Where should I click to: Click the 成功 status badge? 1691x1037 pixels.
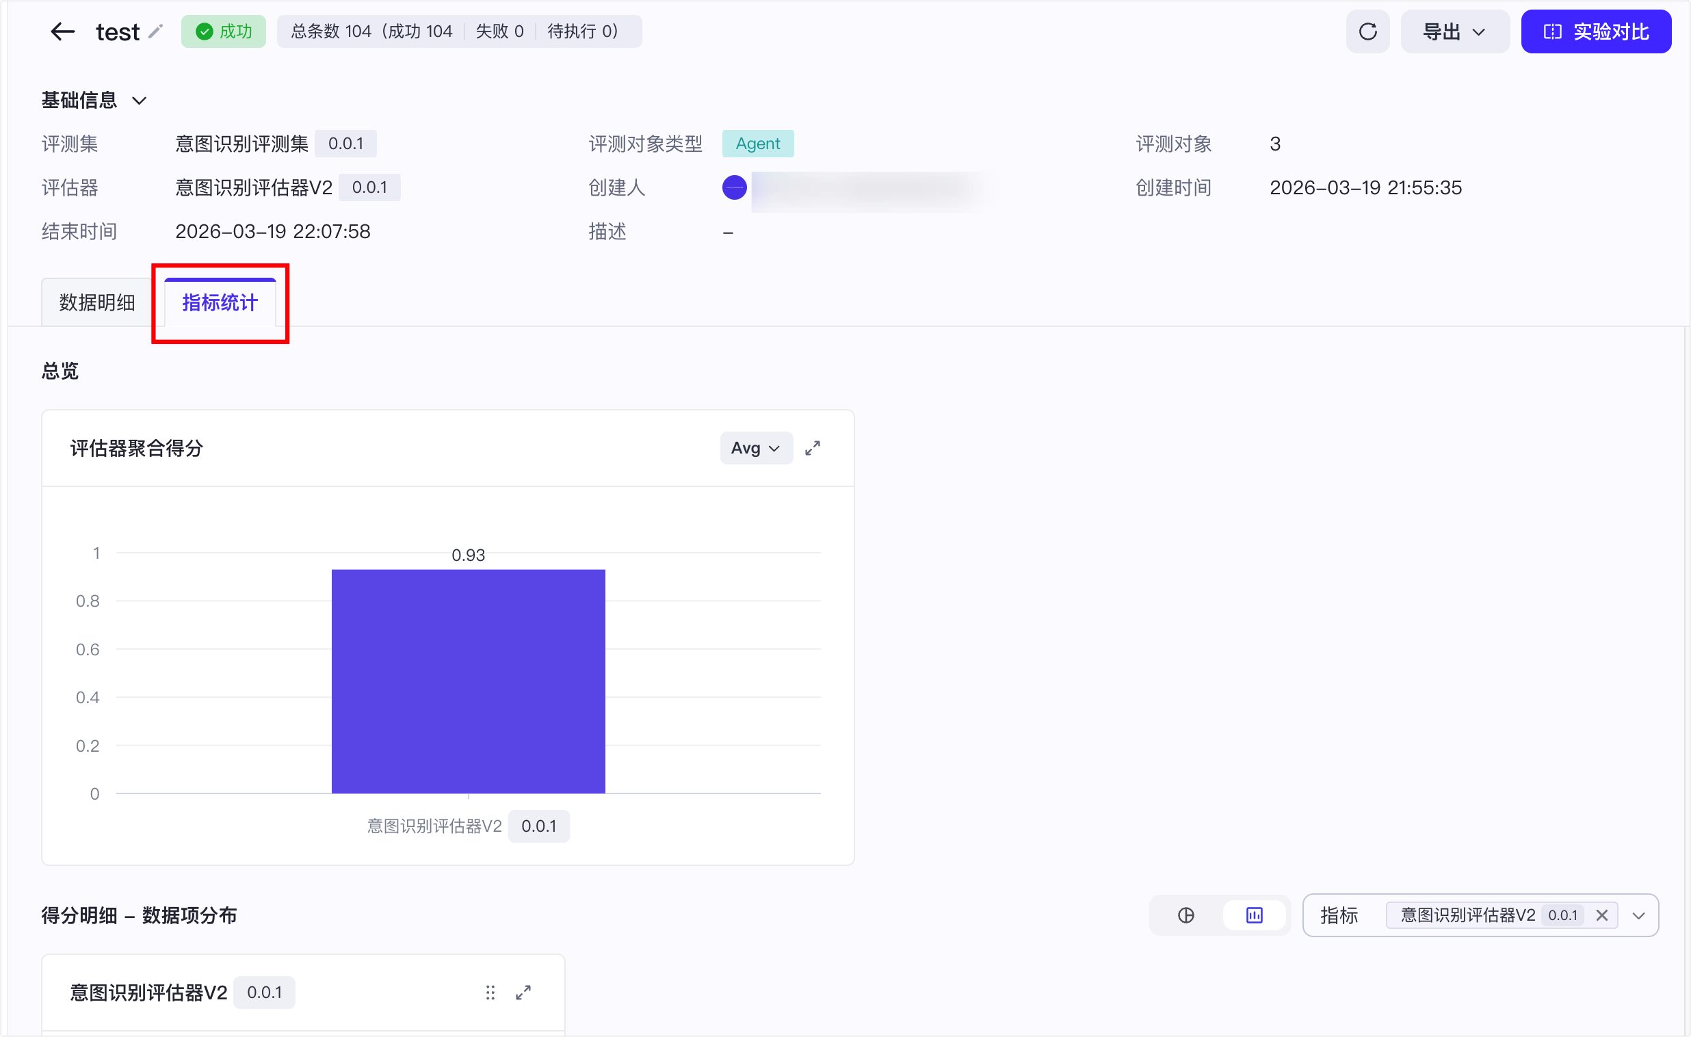pyautogui.click(x=223, y=31)
